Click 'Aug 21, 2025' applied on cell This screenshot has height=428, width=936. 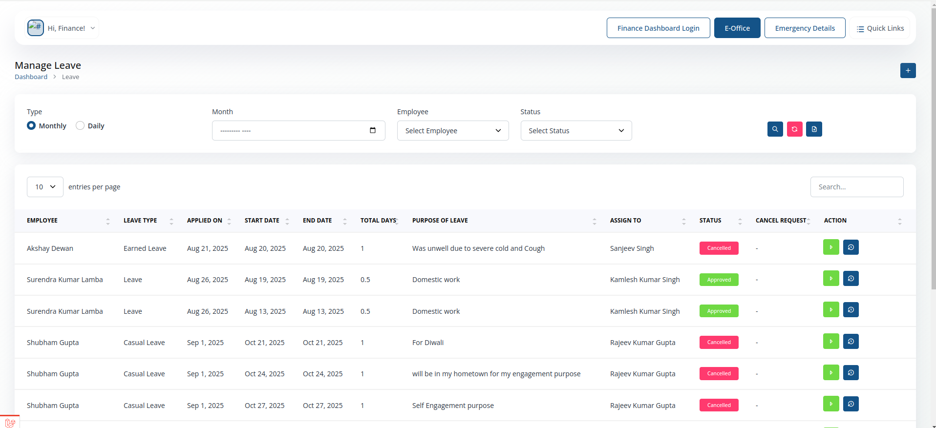click(x=208, y=248)
